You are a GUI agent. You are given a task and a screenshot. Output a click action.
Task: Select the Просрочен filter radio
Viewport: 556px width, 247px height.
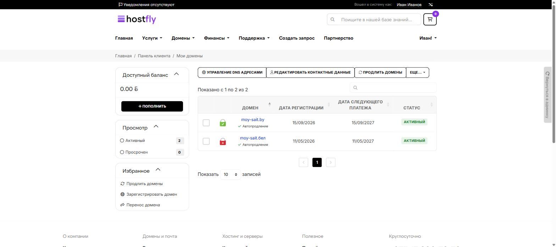tap(122, 152)
